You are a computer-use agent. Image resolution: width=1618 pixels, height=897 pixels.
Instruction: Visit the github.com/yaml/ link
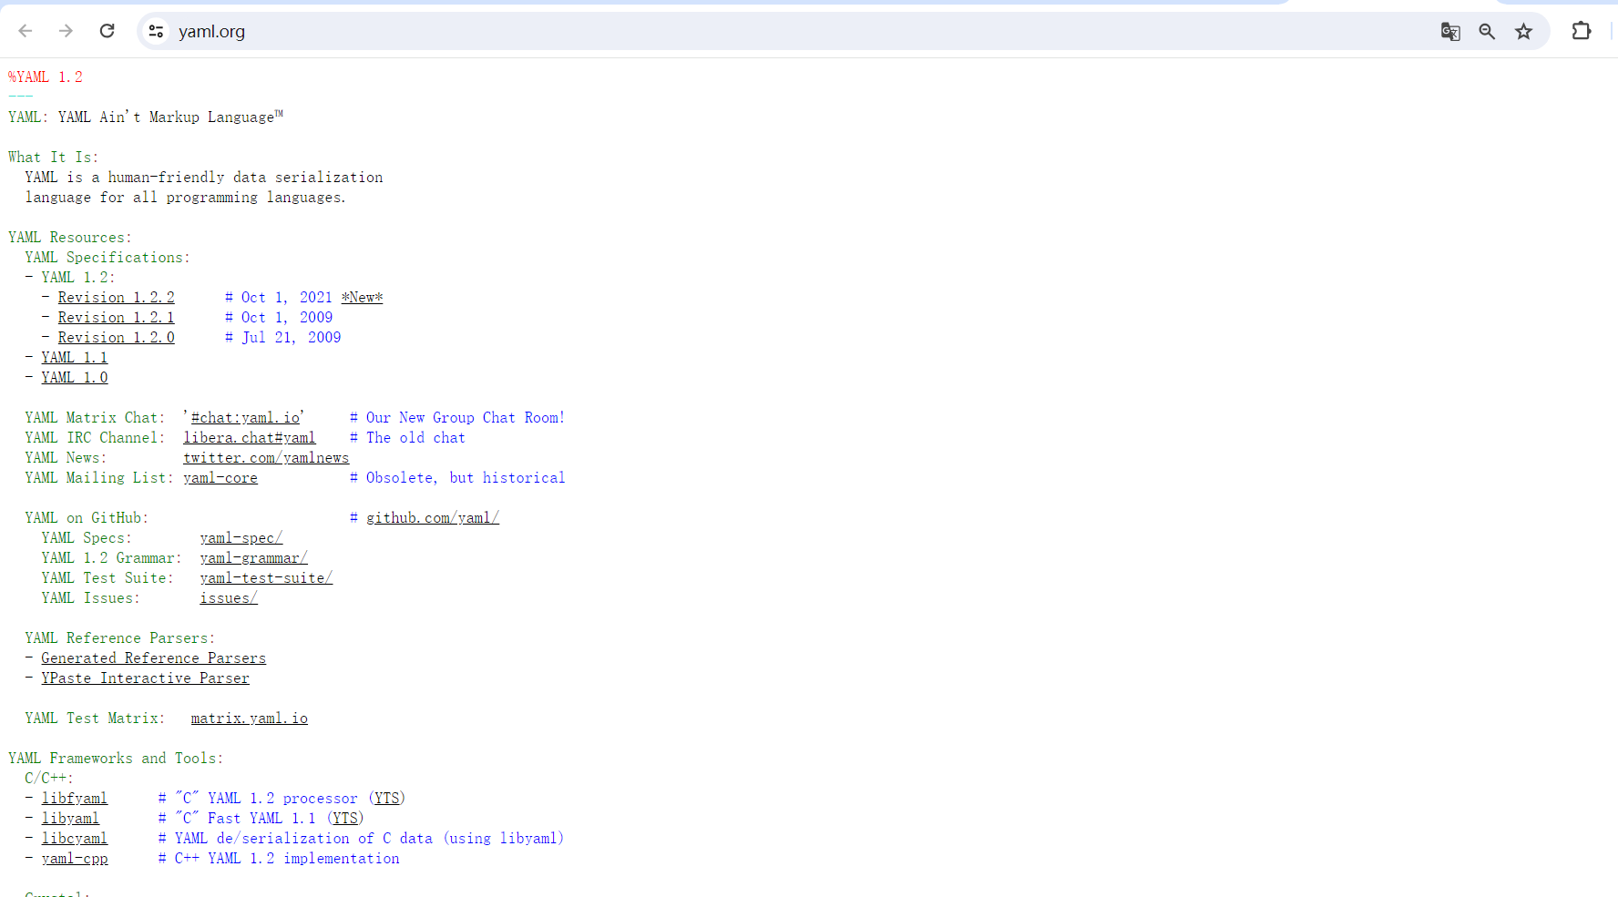point(433,518)
